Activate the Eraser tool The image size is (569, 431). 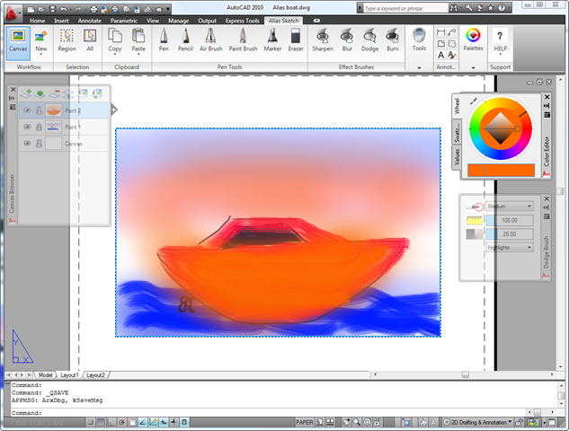click(296, 40)
